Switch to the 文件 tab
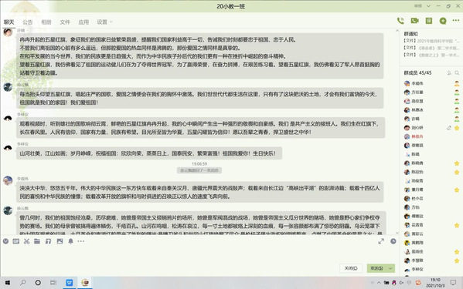The width and height of the screenshot is (463, 289). click(65, 22)
